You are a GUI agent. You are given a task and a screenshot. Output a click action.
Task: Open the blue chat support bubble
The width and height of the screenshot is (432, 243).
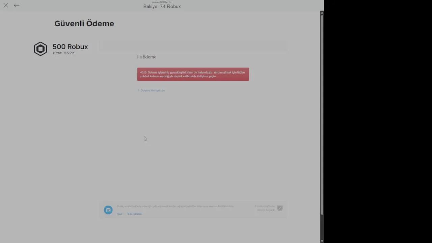(x=108, y=210)
